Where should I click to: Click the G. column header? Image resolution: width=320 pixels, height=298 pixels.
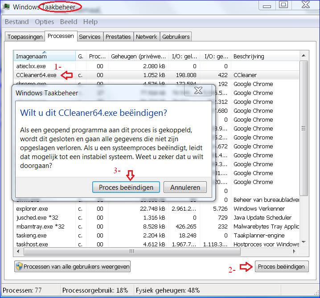click(x=81, y=56)
